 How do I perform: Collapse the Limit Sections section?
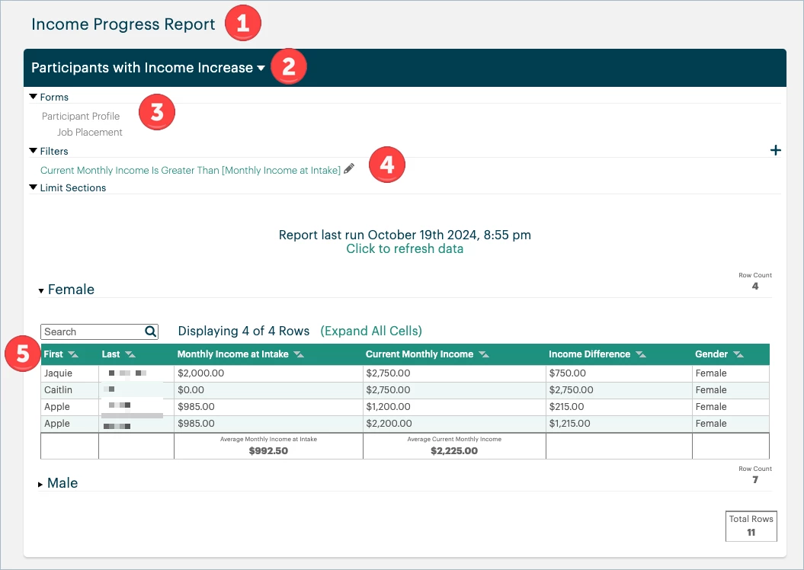pos(34,187)
